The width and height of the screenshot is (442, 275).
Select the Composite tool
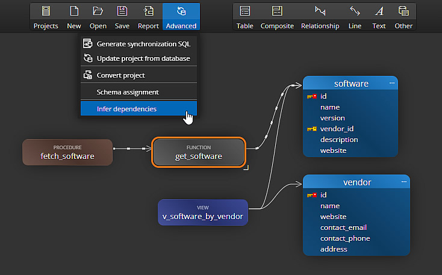coord(277,17)
